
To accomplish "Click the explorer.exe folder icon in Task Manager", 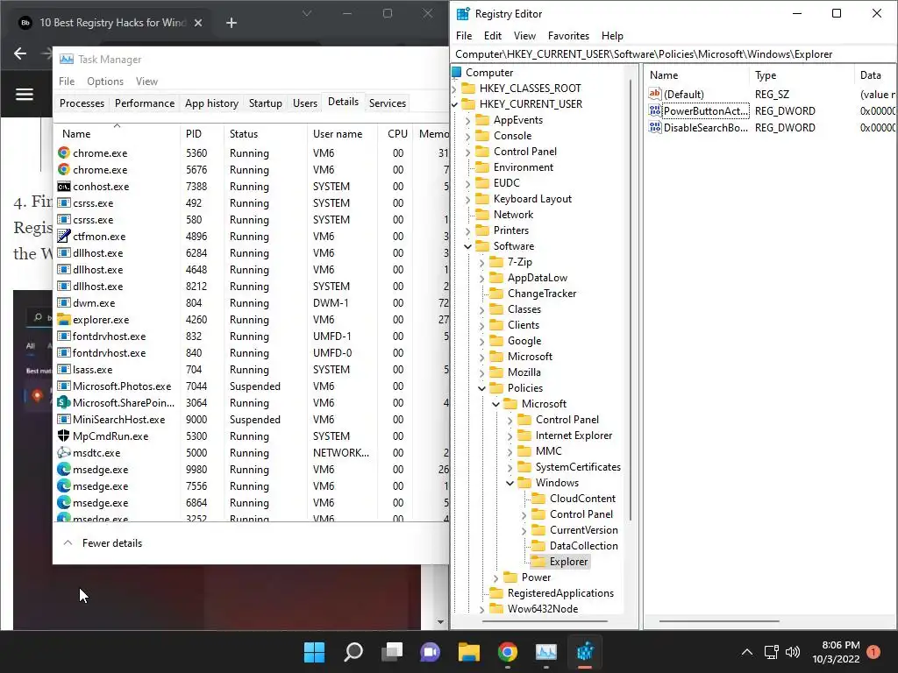I will [x=63, y=319].
